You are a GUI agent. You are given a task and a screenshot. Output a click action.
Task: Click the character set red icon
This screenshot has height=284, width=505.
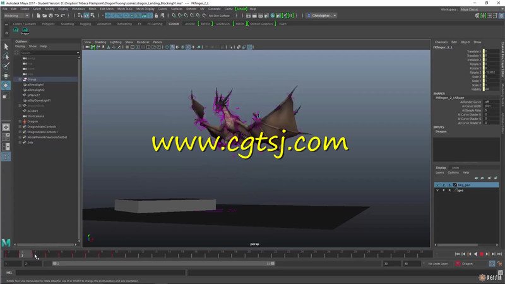[458, 264]
